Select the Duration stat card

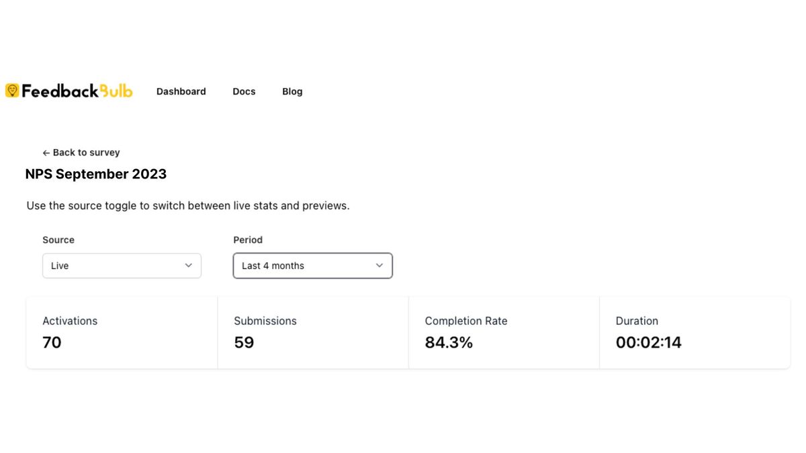tap(695, 333)
